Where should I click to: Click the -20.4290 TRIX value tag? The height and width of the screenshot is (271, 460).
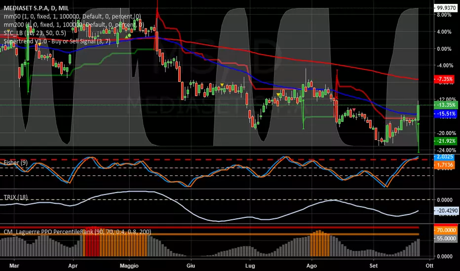click(446, 211)
